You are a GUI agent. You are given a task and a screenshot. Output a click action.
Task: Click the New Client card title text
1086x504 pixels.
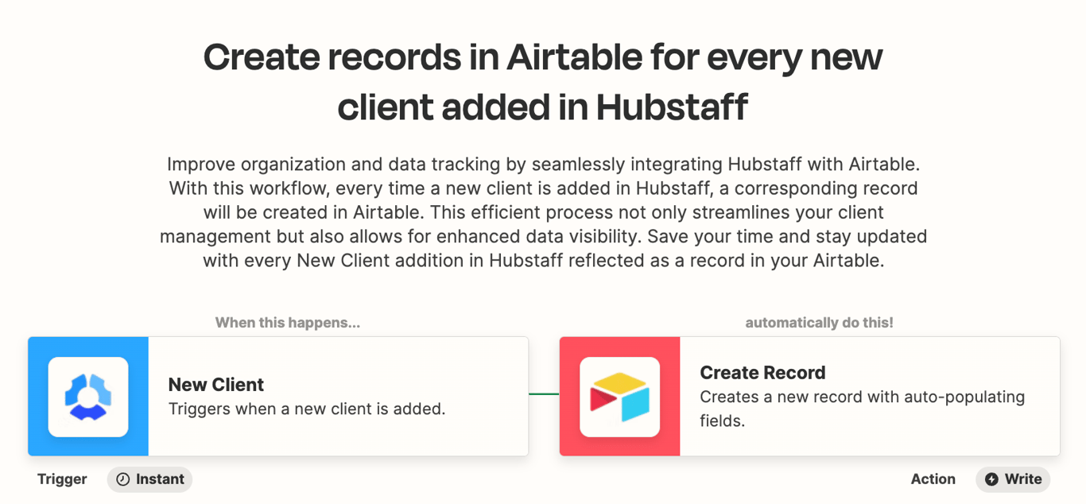click(215, 385)
